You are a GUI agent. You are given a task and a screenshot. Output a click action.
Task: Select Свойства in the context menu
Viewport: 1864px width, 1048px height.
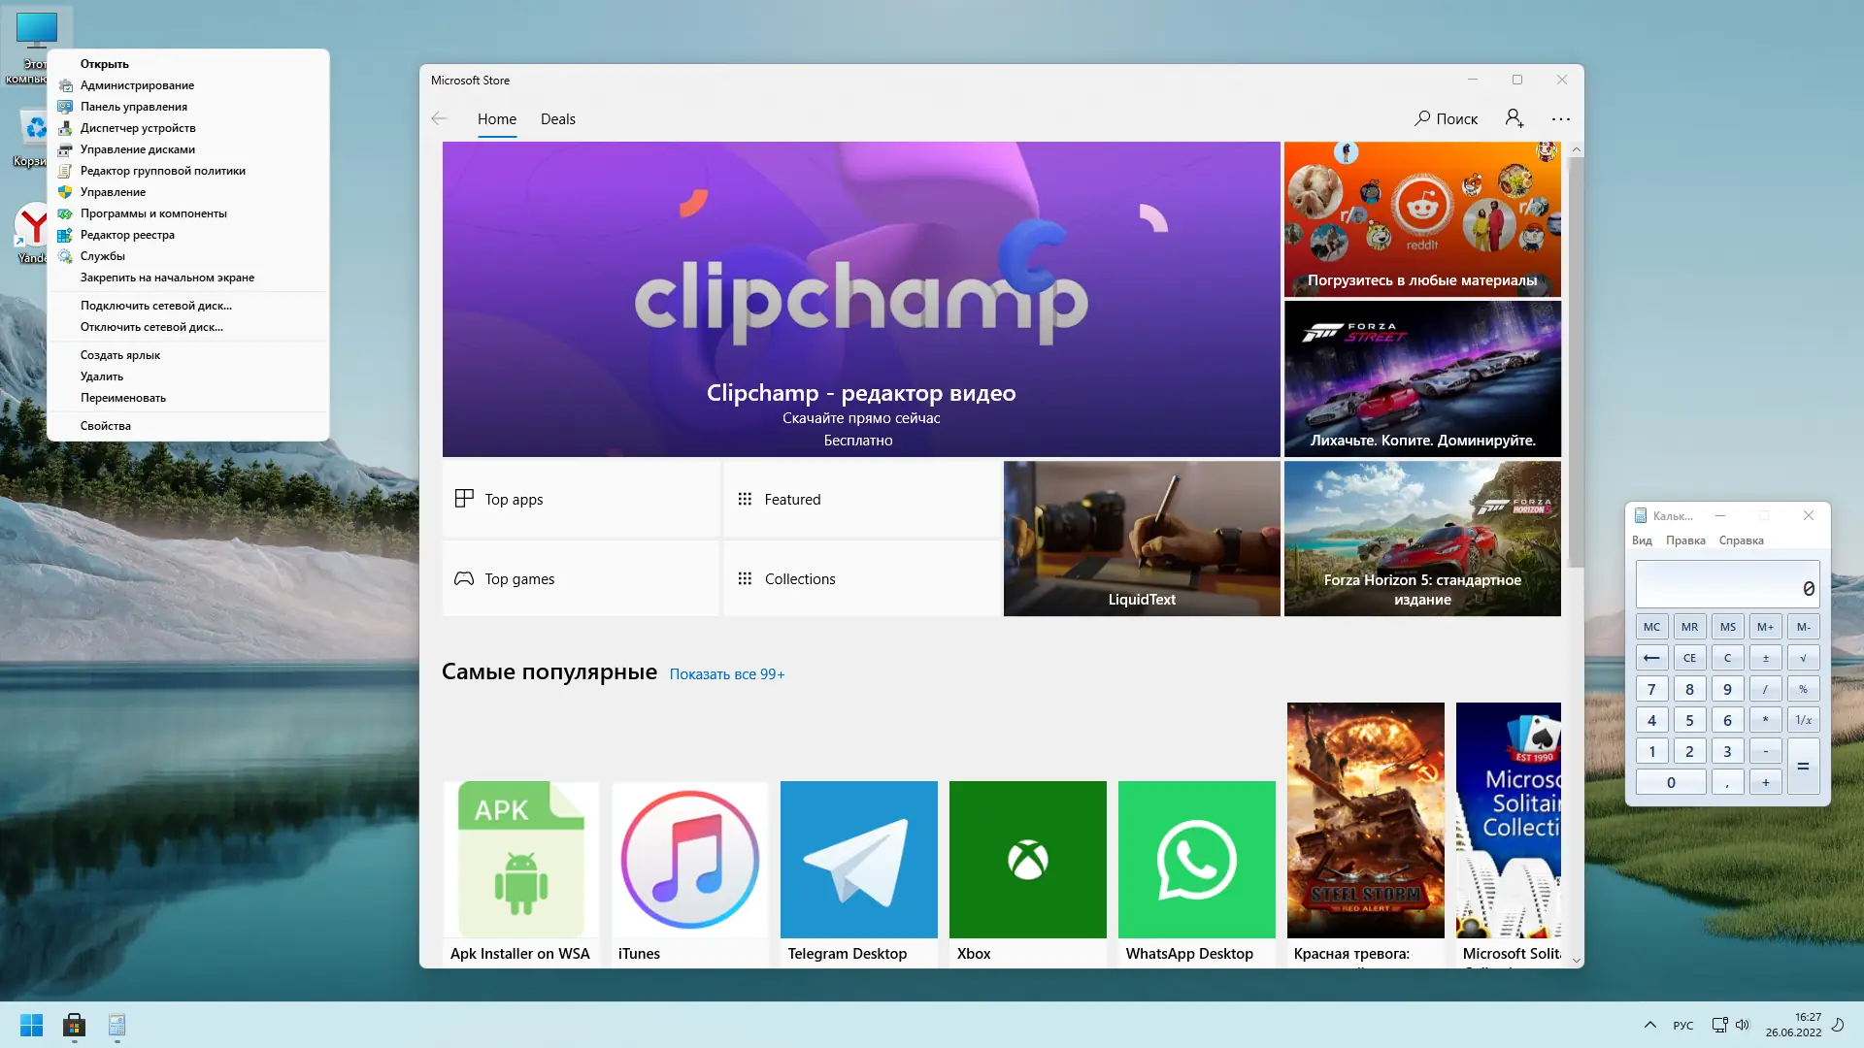106,426
